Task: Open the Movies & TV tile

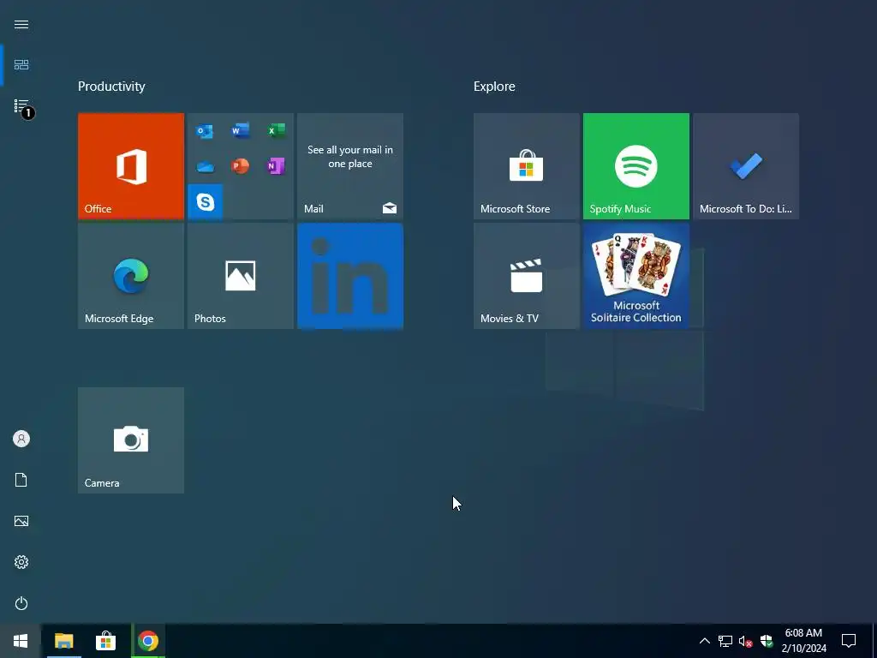Action: 527,276
